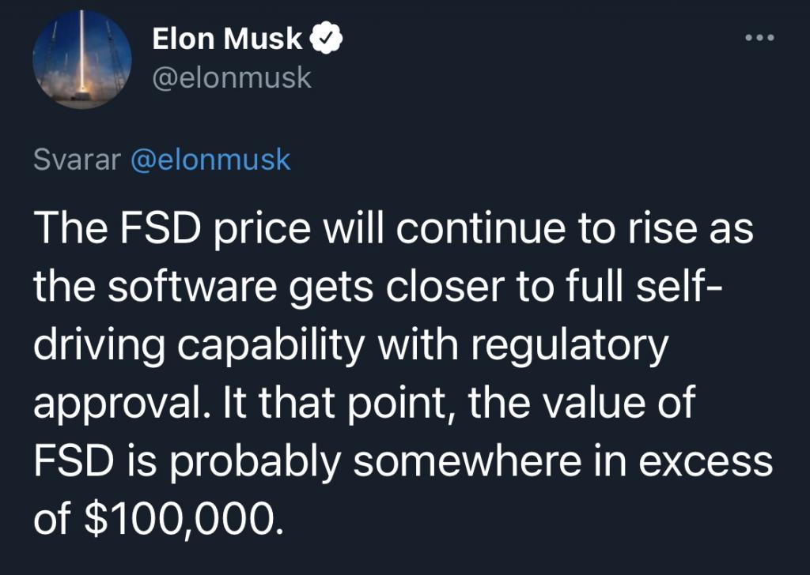Click the word continue in the tweet

pyautogui.click(x=481, y=228)
